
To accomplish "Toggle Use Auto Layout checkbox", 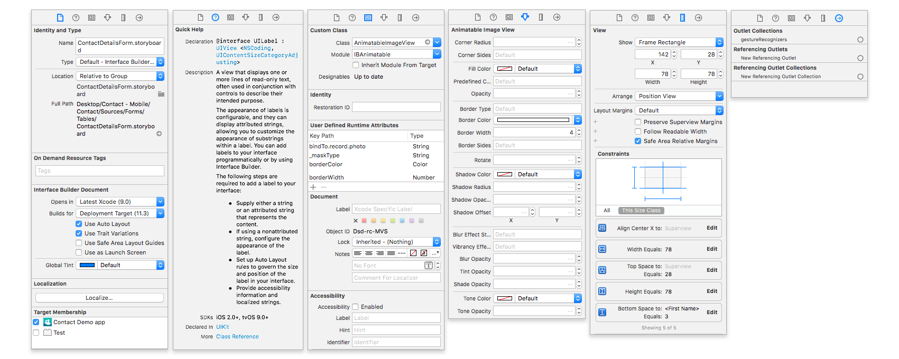I will point(79,224).
